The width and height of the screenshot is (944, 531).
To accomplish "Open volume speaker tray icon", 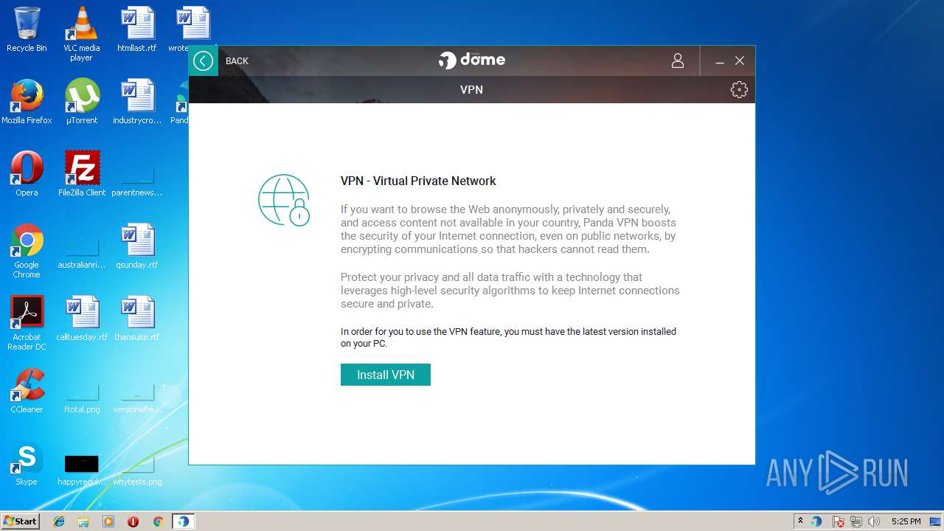I will tap(874, 521).
